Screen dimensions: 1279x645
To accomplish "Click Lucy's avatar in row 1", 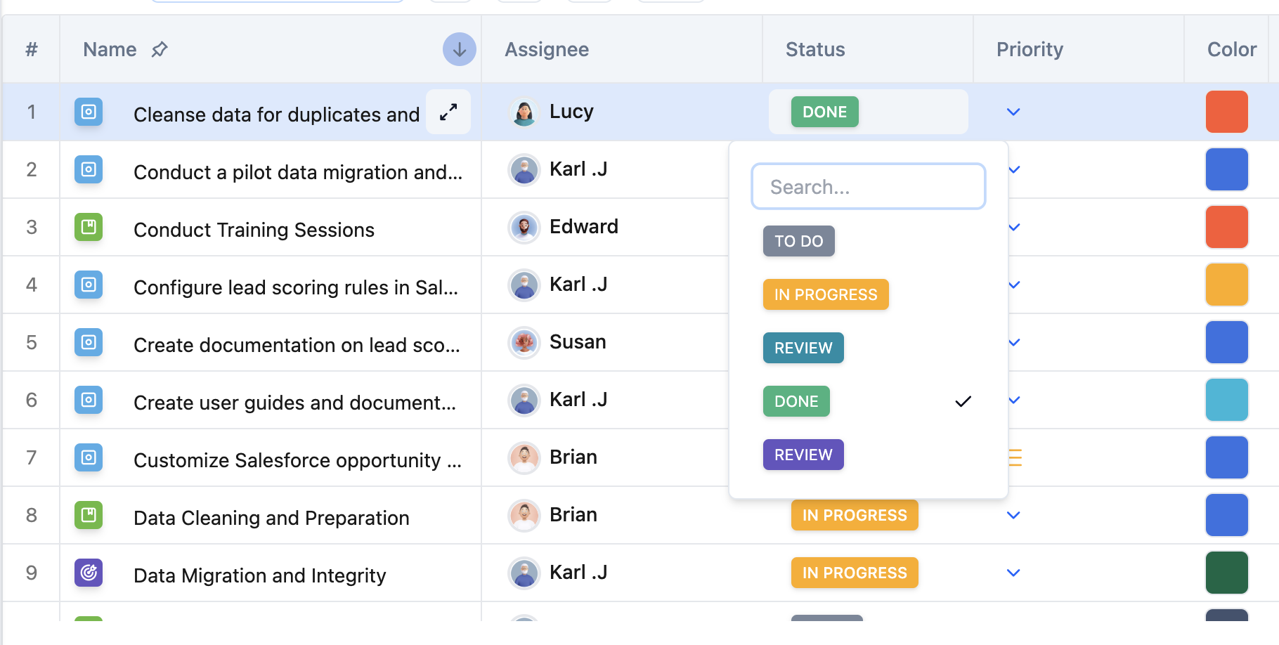I will tap(524, 112).
